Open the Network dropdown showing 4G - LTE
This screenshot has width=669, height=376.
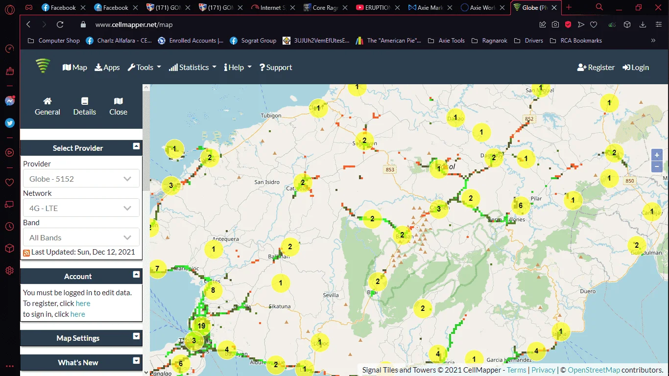(81, 208)
